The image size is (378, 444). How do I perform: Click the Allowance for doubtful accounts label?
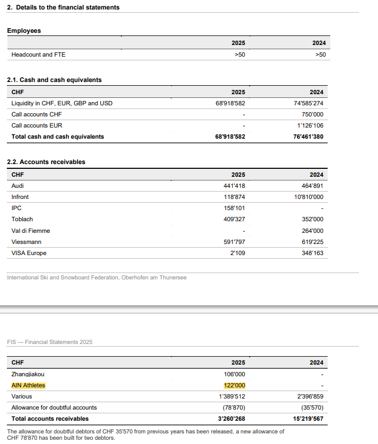coord(54,407)
